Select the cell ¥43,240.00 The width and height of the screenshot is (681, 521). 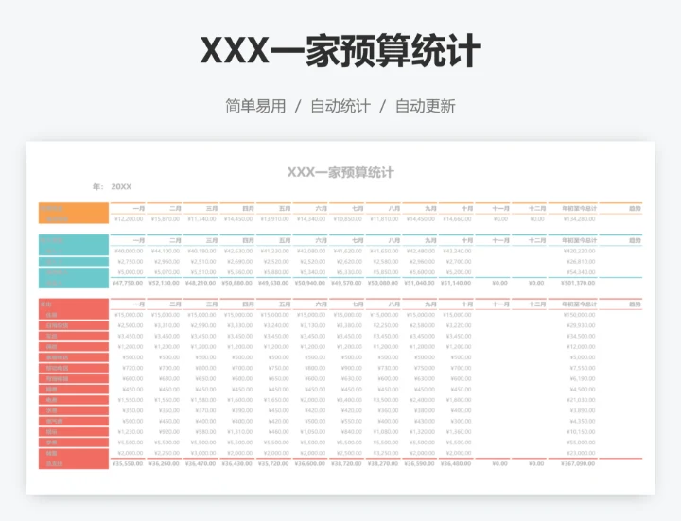pos(457,251)
